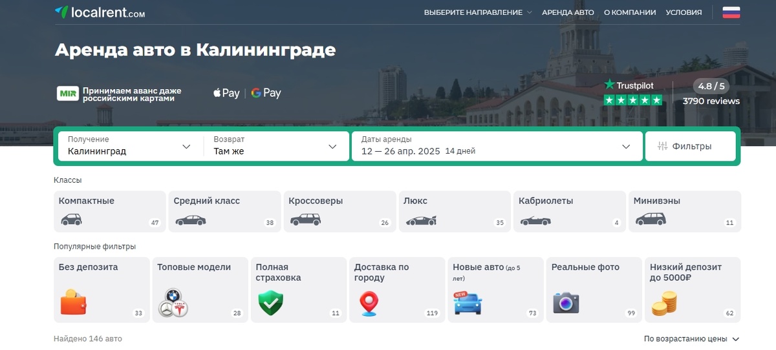Click the red map pin delivery icon

[369, 304]
